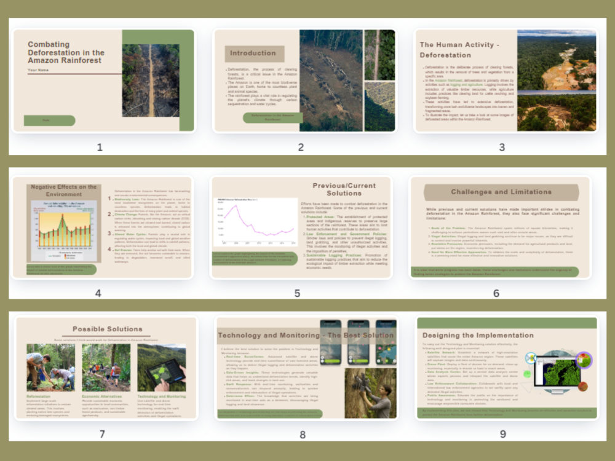Open The Human Activity - Deforestation slide
Screen dimensions: 615x461
pyautogui.click(x=506, y=81)
